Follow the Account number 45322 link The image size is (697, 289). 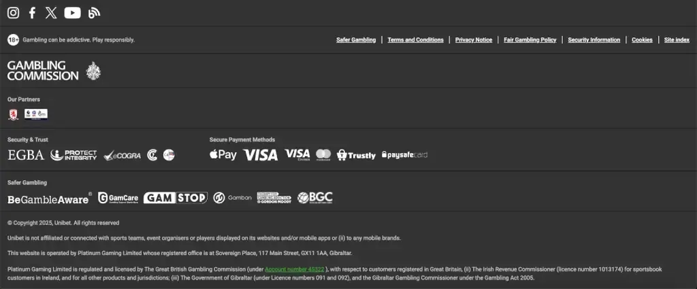coord(294,269)
